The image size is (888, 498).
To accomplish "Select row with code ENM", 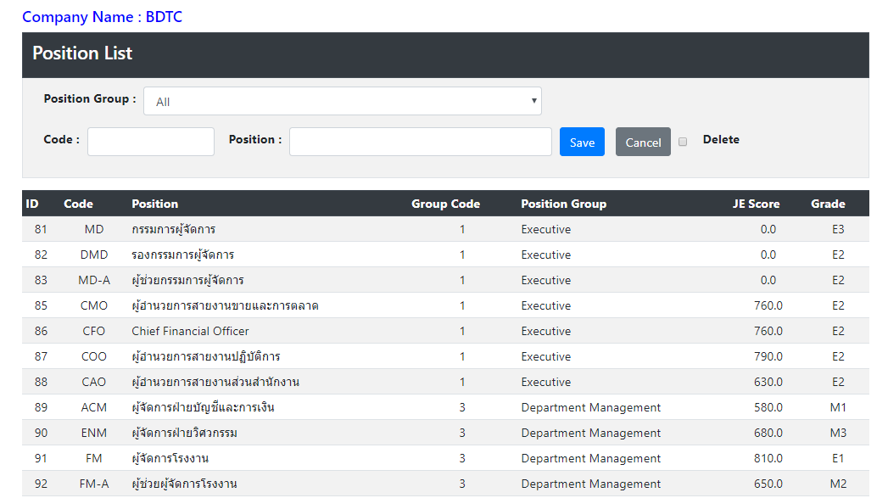I will tap(445, 433).
